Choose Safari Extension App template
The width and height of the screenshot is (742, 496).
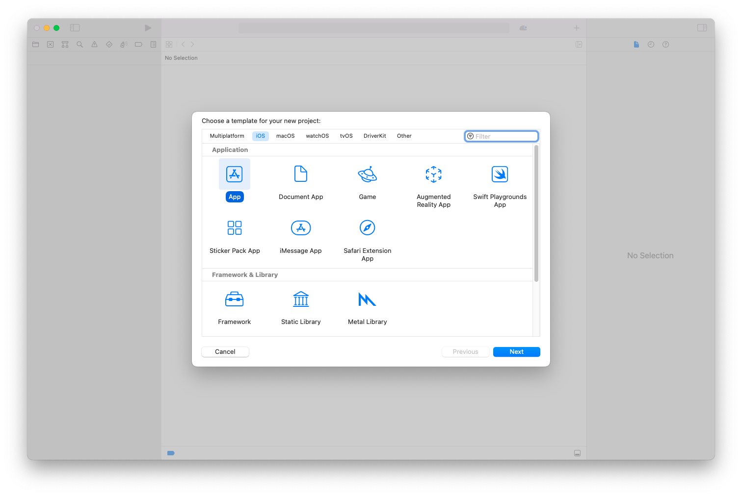pyautogui.click(x=367, y=228)
